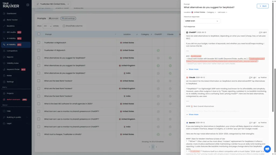Check the SerpRobot United States row checkbox
Image resolution: width=276 pixels, height=155 pixels.
pos(39,58)
